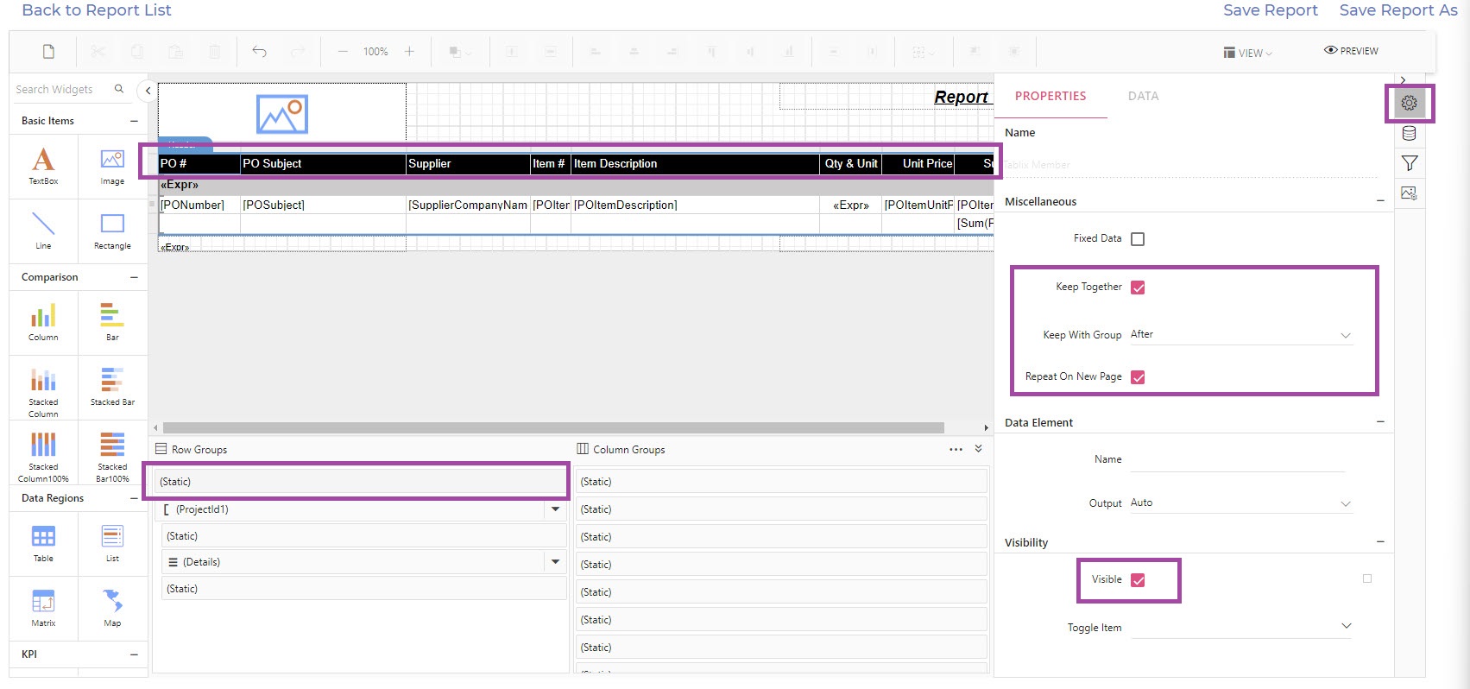Open the data source database icon

[1410, 133]
